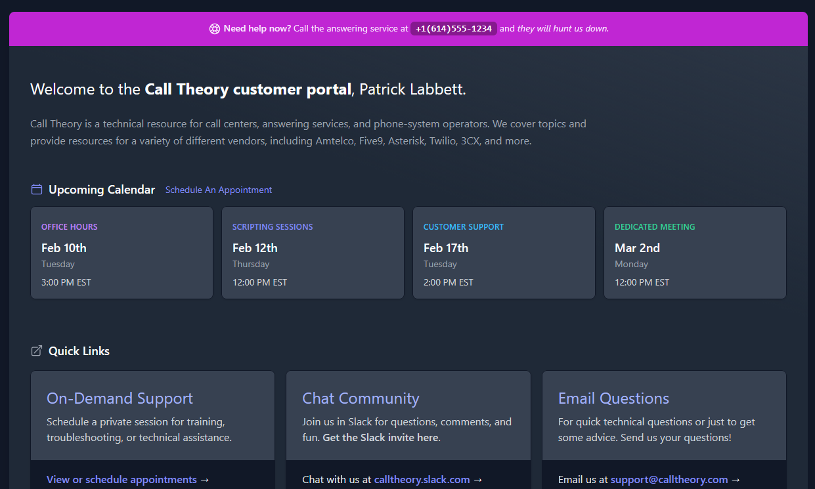Click the Email Questions heading
The height and width of the screenshot is (489, 815).
pyautogui.click(x=613, y=398)
